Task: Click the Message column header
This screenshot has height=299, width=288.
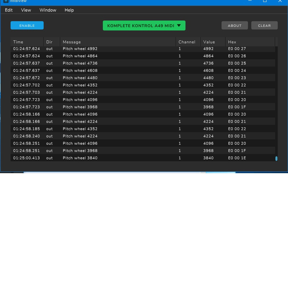Action: click(118, 42)
